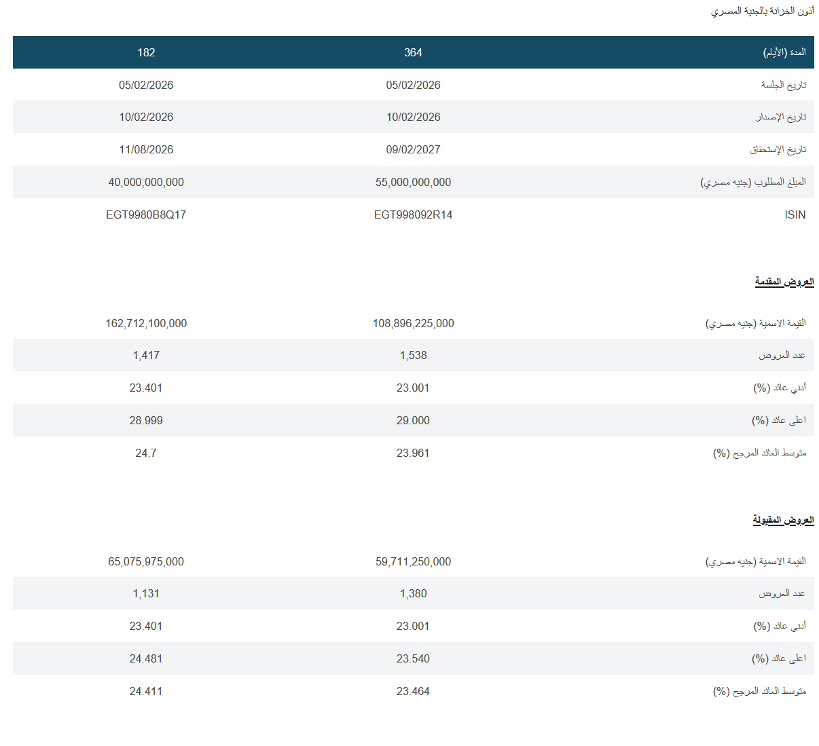Click the العروض المقبولة section heading
This screenshot has width=819, height=746.
(782, 520)
